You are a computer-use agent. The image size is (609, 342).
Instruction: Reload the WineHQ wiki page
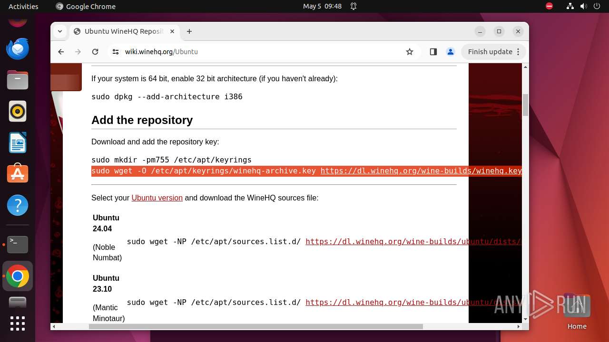pyautogui.click(x=95, y=52)
